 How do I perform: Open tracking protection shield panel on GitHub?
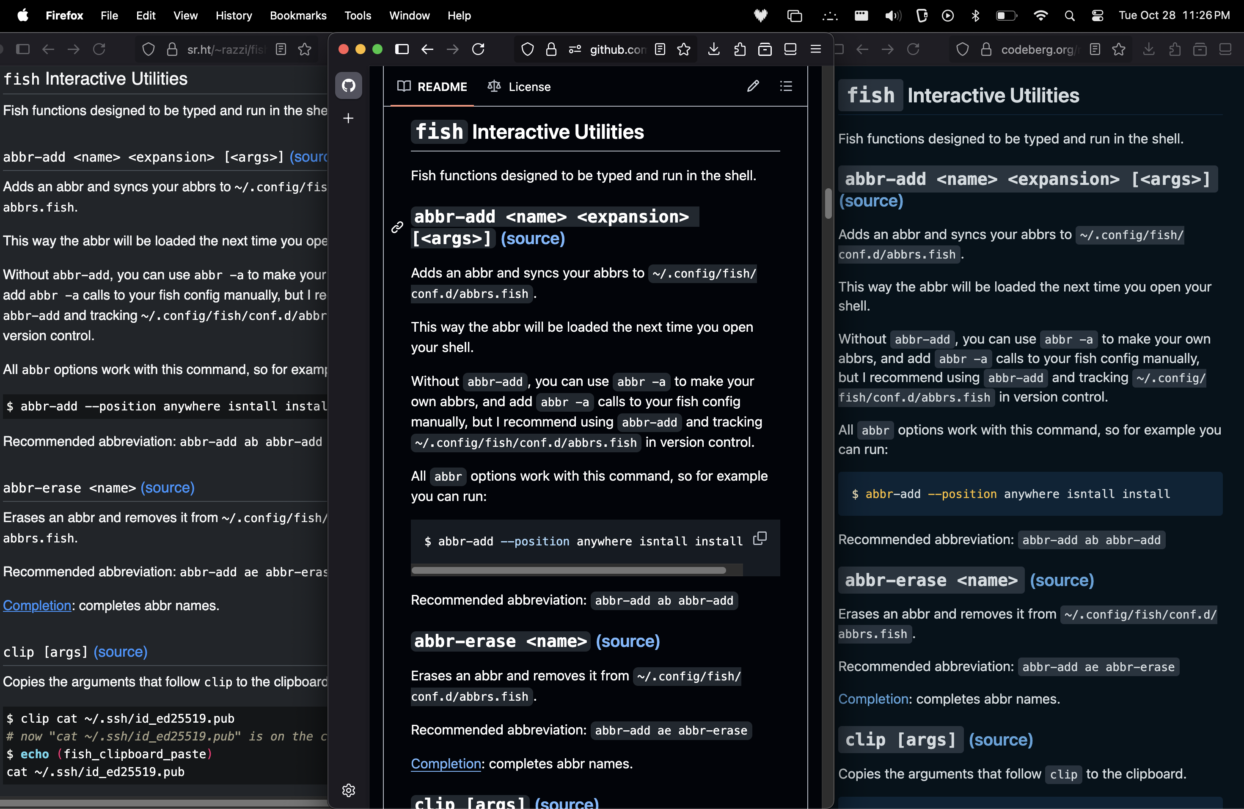pyautogui.click(x=528, y=49)
